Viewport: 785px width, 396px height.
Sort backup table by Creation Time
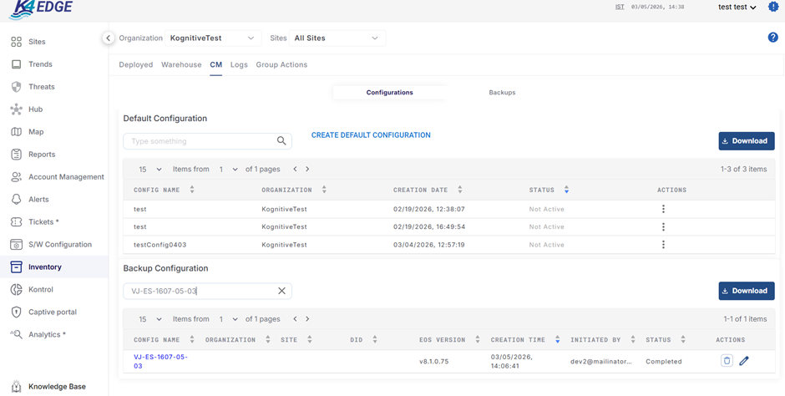pyautogui.click(x=557, y=340)
